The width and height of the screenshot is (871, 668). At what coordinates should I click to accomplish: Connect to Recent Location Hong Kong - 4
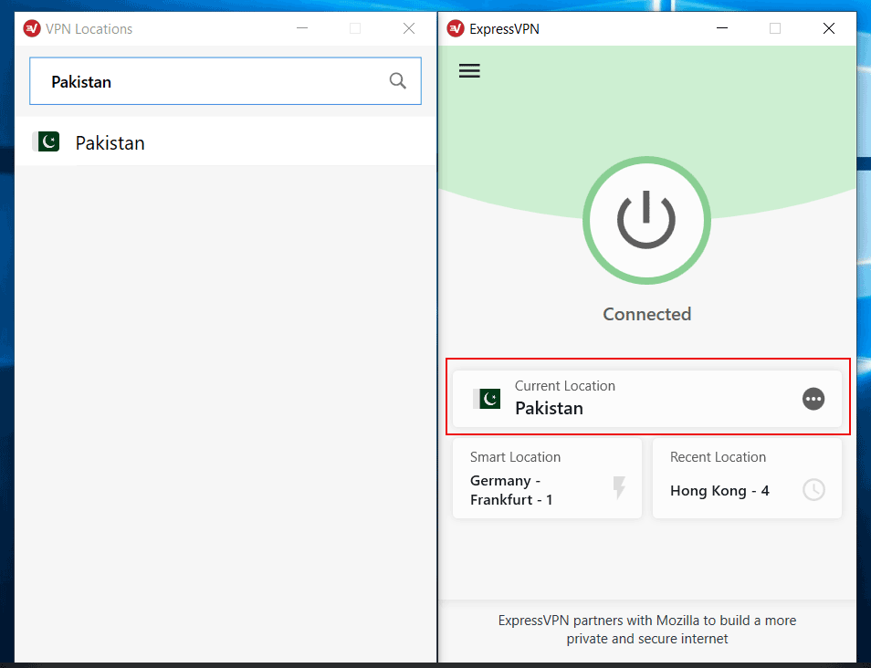pos(747,478)
